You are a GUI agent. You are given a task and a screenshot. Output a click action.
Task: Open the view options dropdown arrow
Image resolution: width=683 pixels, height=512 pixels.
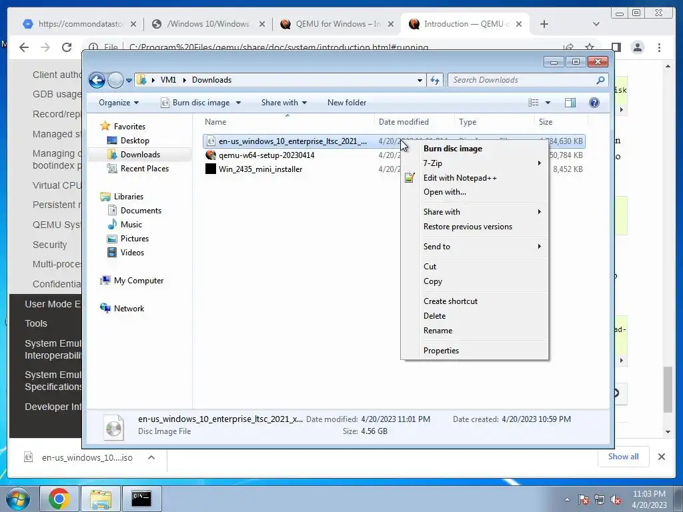coord(548,103)
